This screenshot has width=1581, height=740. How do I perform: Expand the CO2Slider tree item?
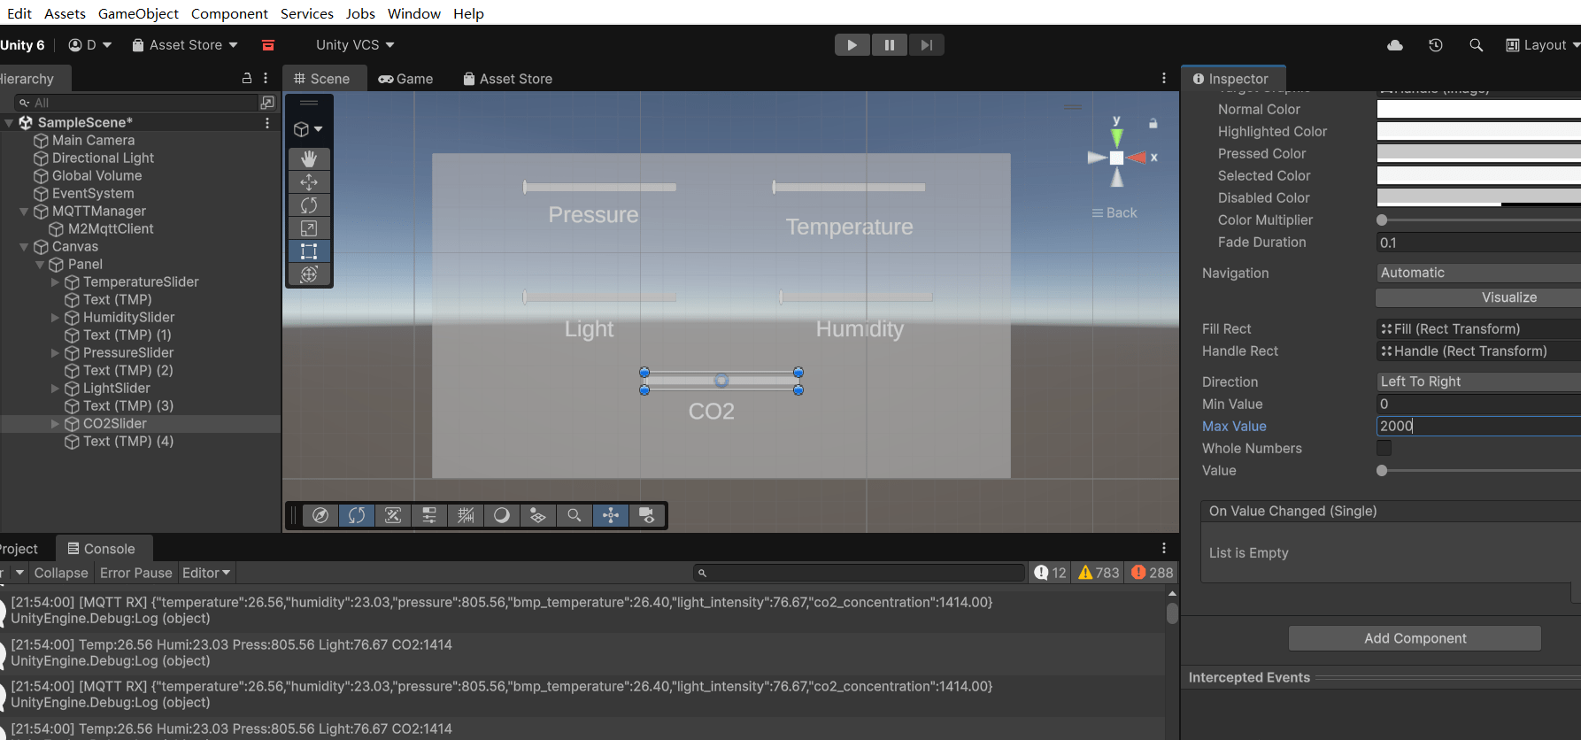click(55, 424)
